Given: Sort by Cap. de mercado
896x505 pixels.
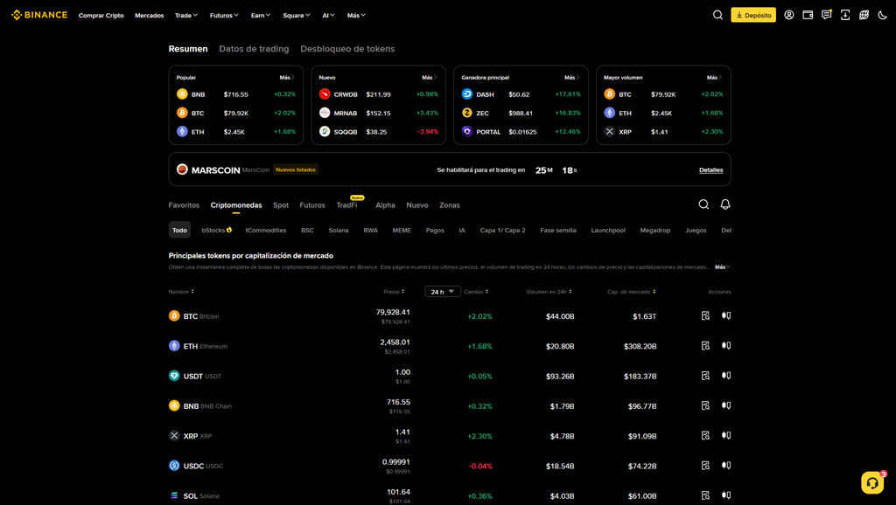Looking at the screenshot, I should tap(632, 292).
